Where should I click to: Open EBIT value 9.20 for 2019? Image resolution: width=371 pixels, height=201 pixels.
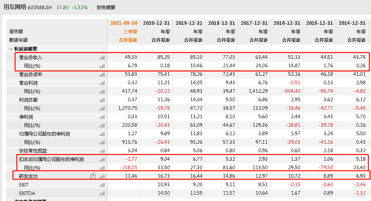(x=197, y=184)
